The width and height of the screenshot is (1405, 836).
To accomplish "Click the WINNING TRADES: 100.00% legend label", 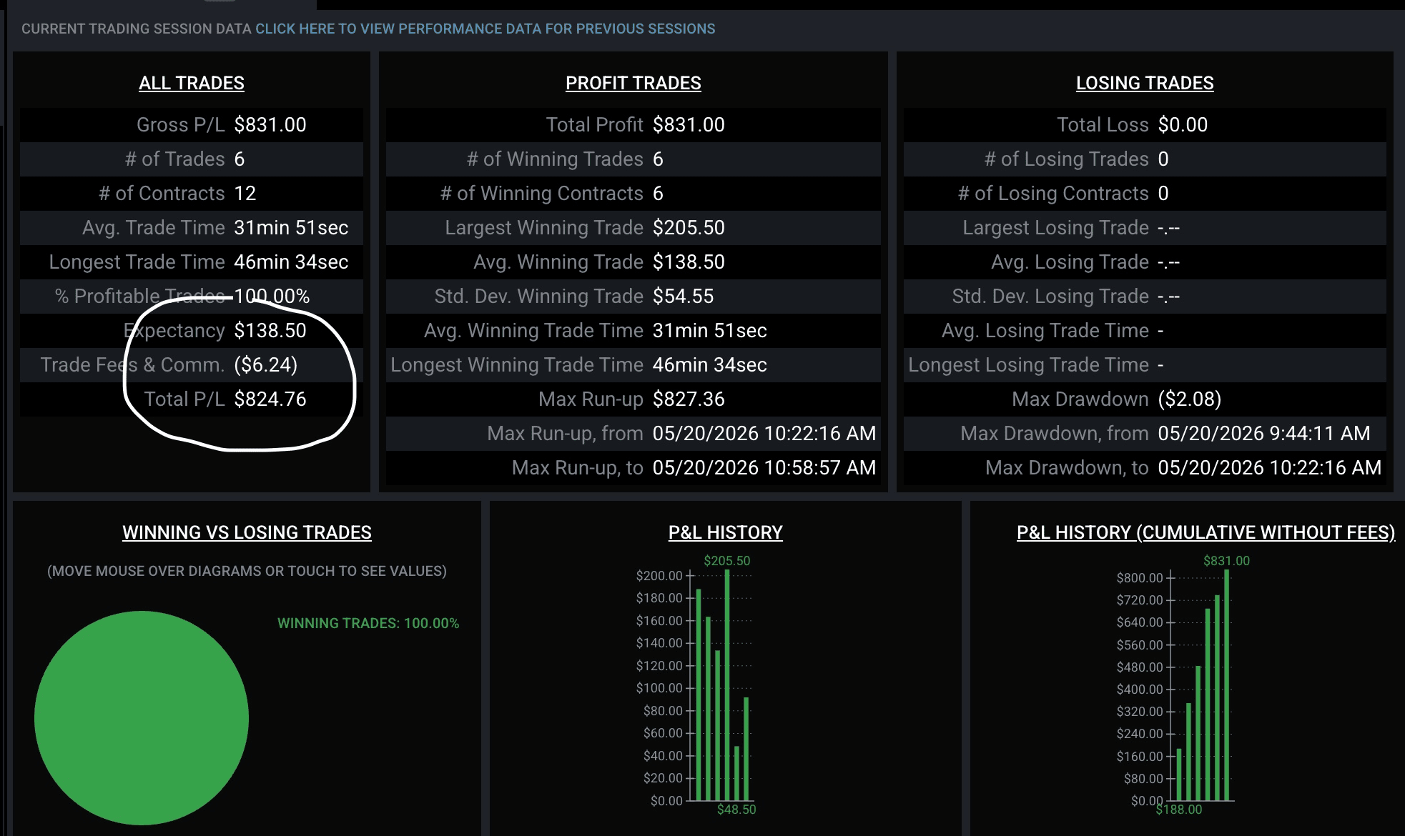I will [368, 623].
